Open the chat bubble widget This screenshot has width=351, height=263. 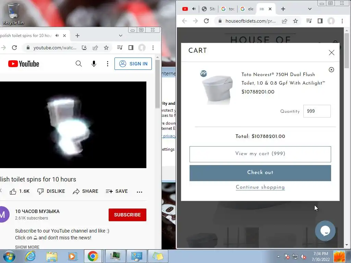point(325,230)
